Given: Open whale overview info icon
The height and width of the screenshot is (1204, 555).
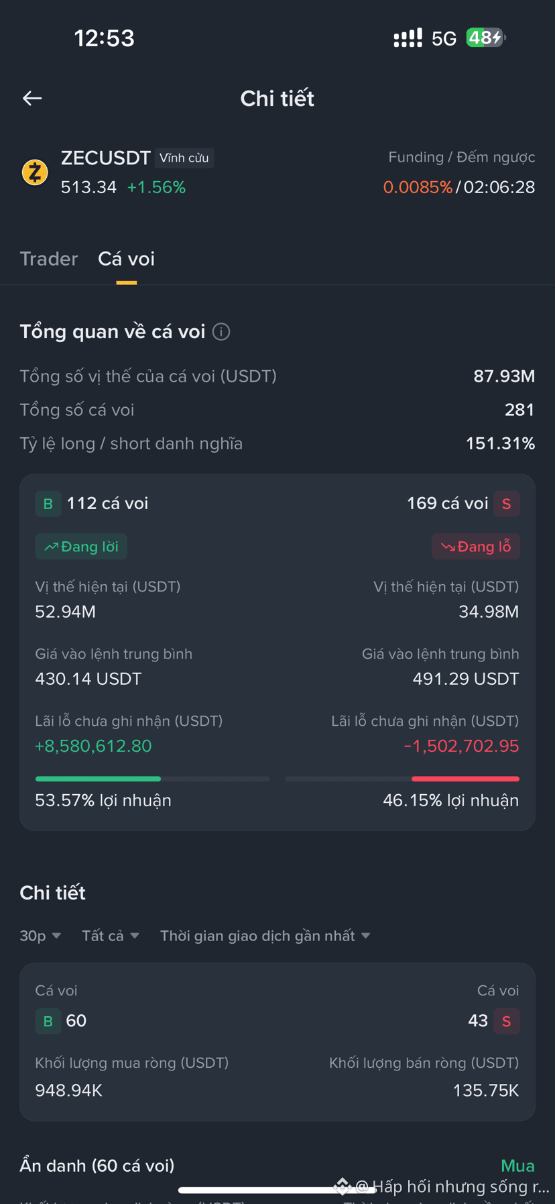Looking at the screenshot, I should pos(221,332).
